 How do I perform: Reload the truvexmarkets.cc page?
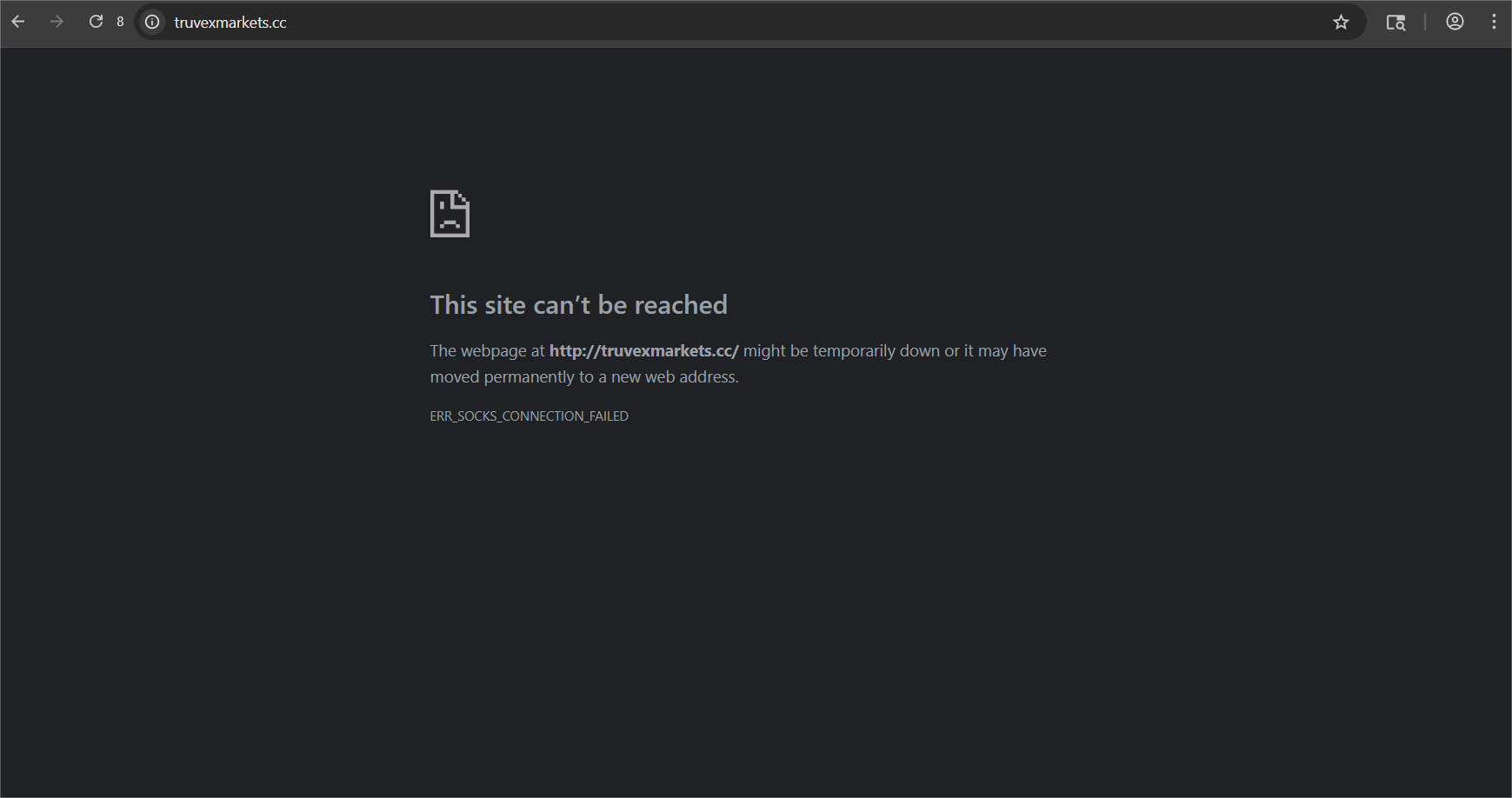click(x=96, y=22)
